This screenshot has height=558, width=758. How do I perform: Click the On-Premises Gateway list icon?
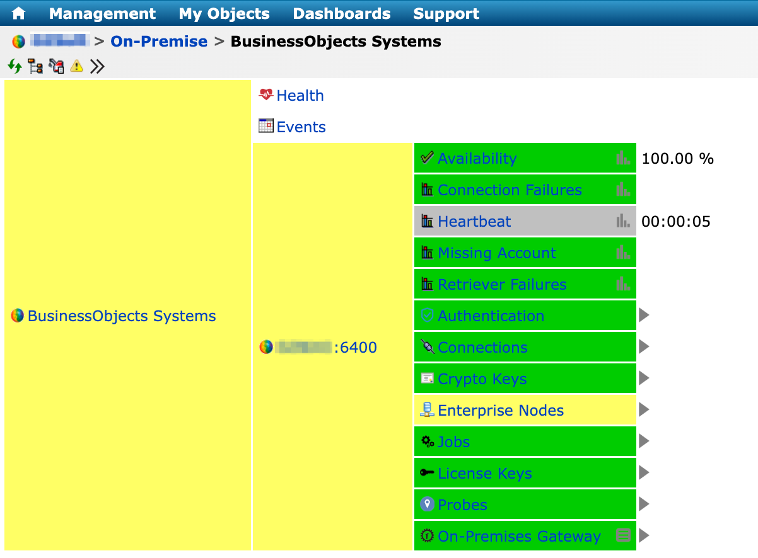(x=623, y=536)
